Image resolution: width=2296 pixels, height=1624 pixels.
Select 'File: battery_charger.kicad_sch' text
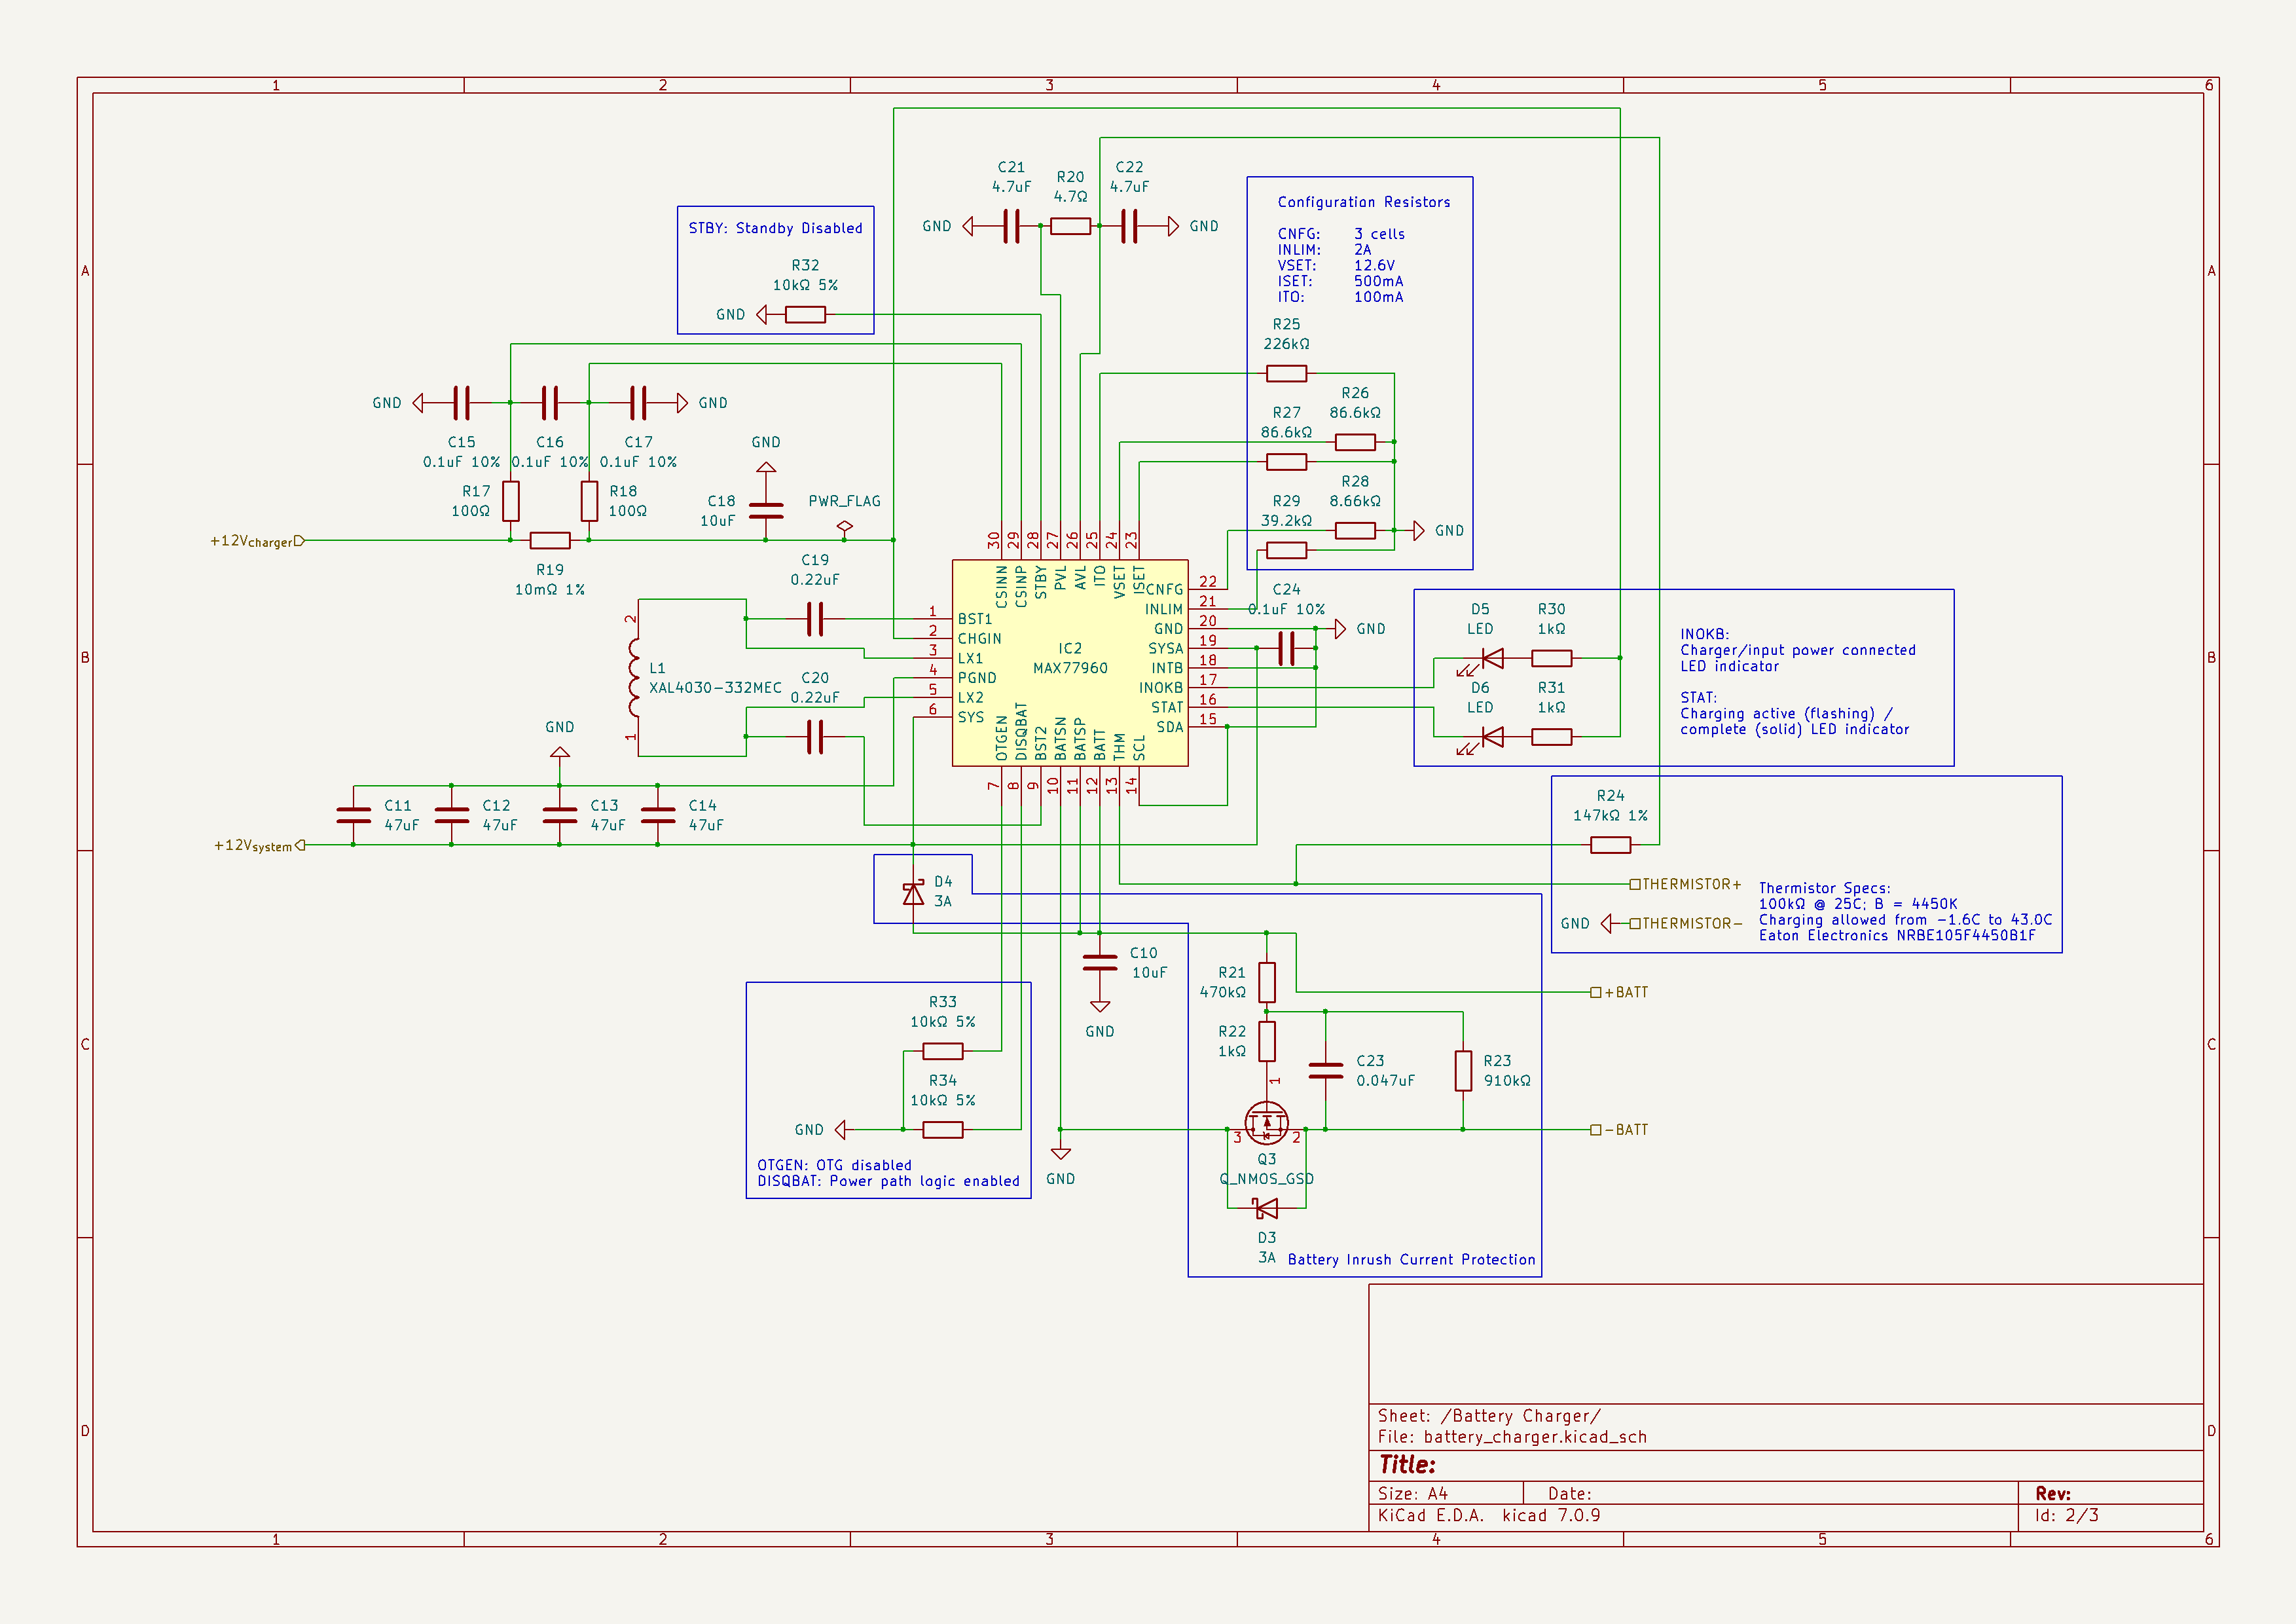1512,1437
